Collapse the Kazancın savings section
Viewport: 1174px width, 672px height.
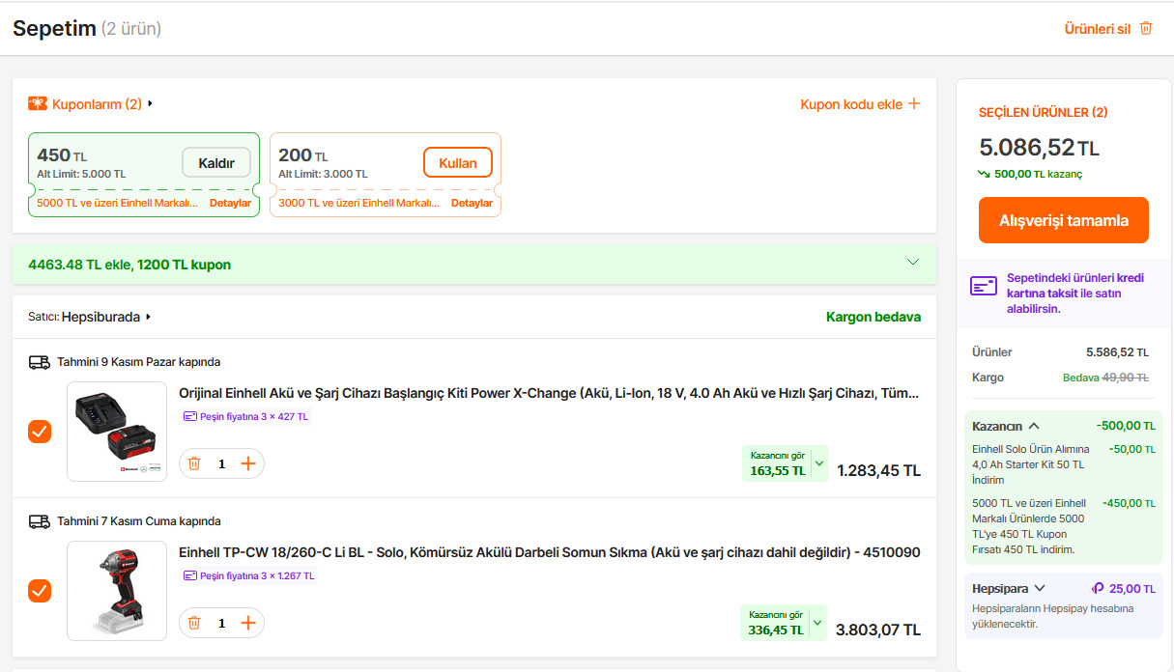(x=1034, y=426)
